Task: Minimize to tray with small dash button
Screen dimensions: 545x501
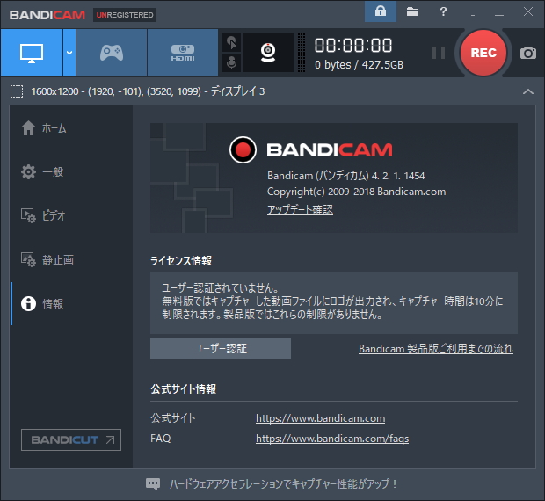Action: point(473,15)
